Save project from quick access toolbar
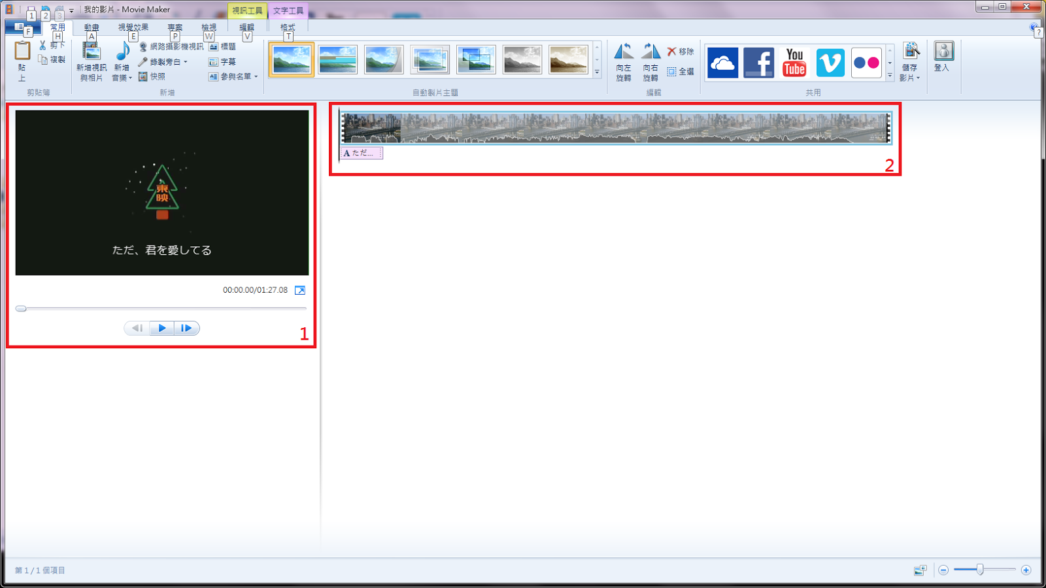 pyautogui.click(x=31, y=10)
